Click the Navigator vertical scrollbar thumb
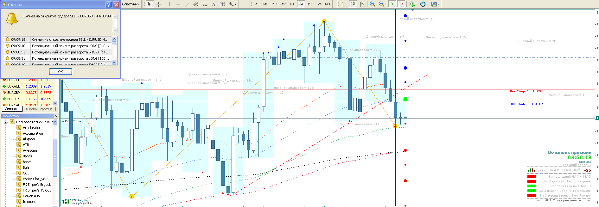 tap(55, 157)
